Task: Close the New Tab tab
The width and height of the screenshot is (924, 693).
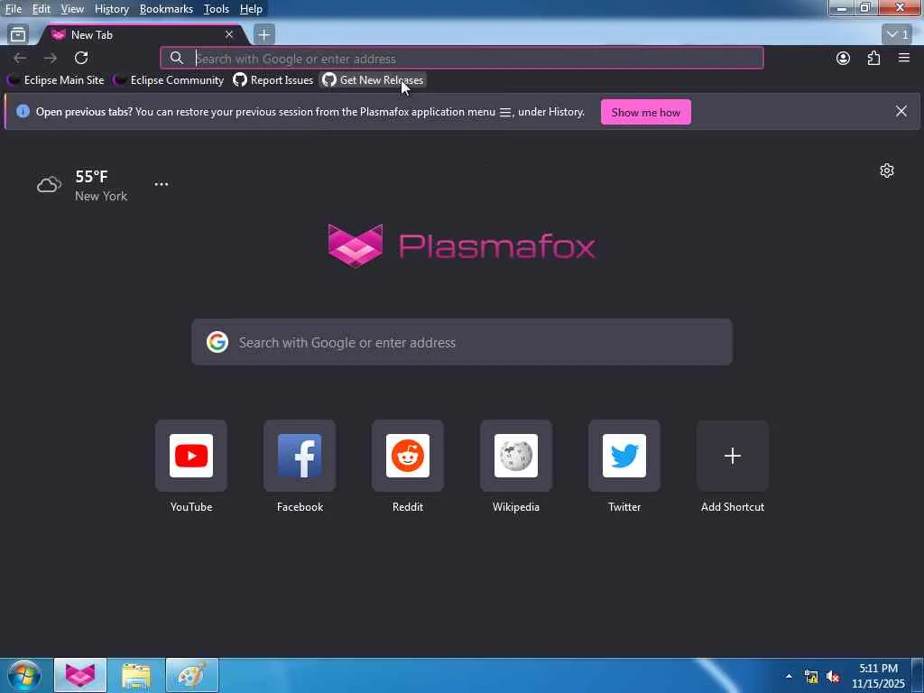Action: [229, 35]
